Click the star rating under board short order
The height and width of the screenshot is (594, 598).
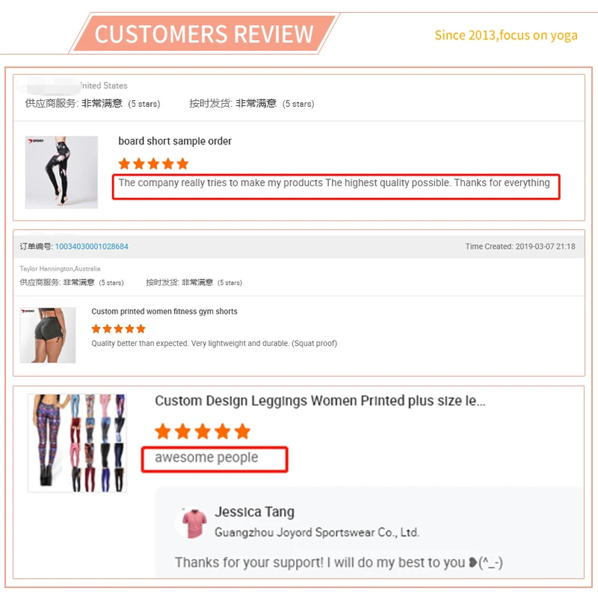(x=154, y=164)
